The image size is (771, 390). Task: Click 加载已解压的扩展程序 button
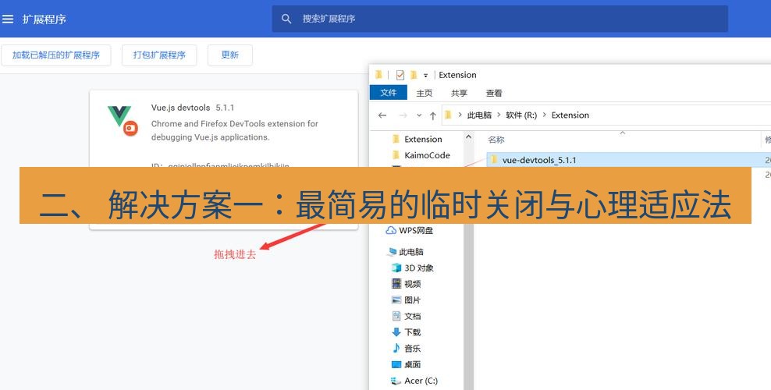coord(56,55)
